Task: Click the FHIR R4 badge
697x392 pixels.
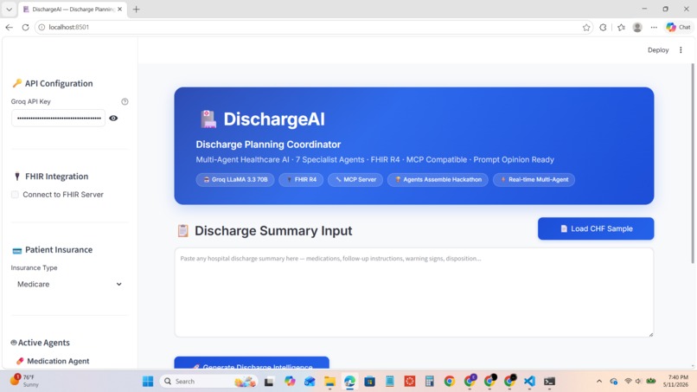Action: (301, 180)
